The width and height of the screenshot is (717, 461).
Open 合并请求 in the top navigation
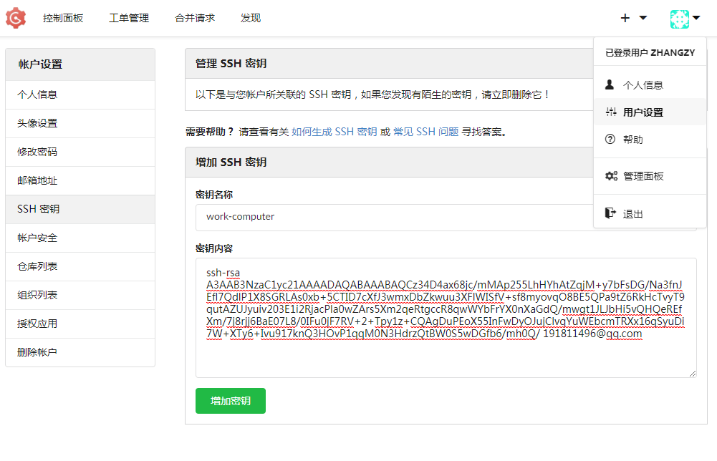click(195, 18)
